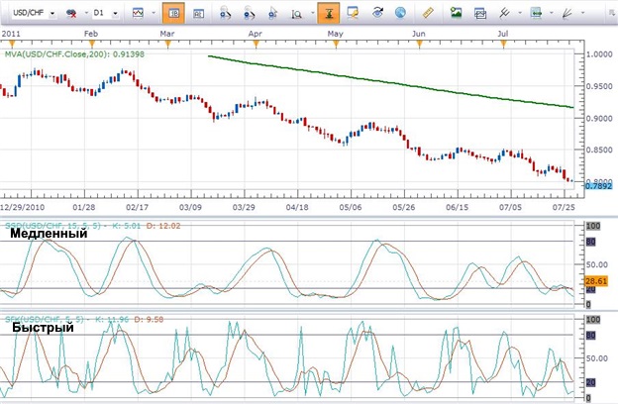Click the ruler measurement tool

coord(428,13)
